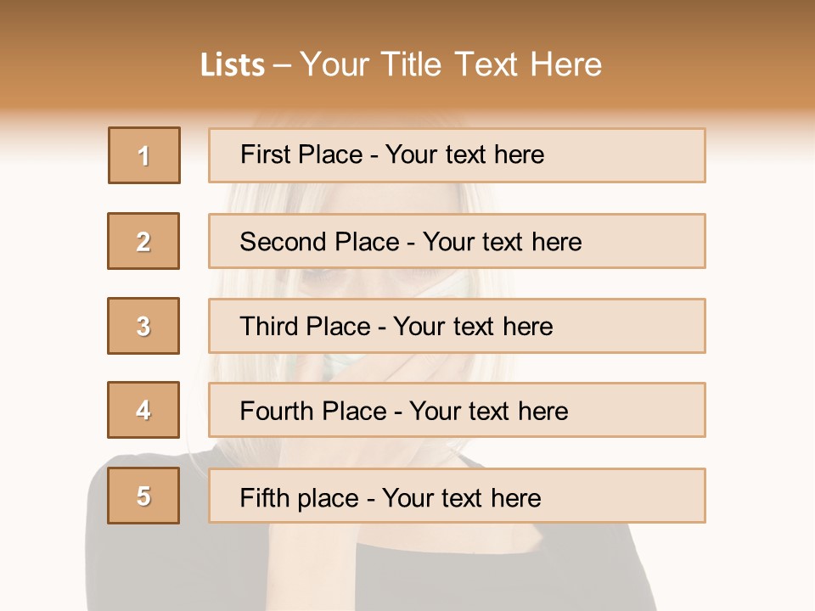Select the First Place text bar

tap(457, 155)
